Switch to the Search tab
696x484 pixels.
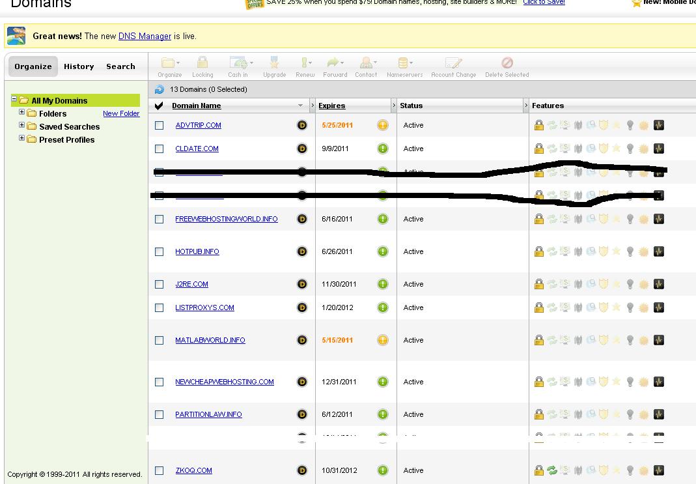[120, 66]
